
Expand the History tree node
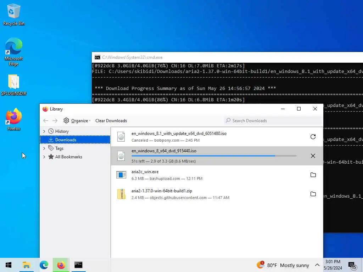(44, 131)
